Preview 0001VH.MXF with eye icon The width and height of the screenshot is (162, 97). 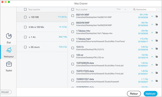point(152,16)
